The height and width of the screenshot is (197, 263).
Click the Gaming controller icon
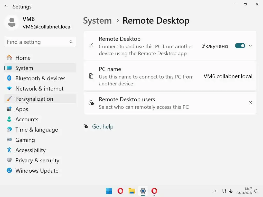(9, 139)
